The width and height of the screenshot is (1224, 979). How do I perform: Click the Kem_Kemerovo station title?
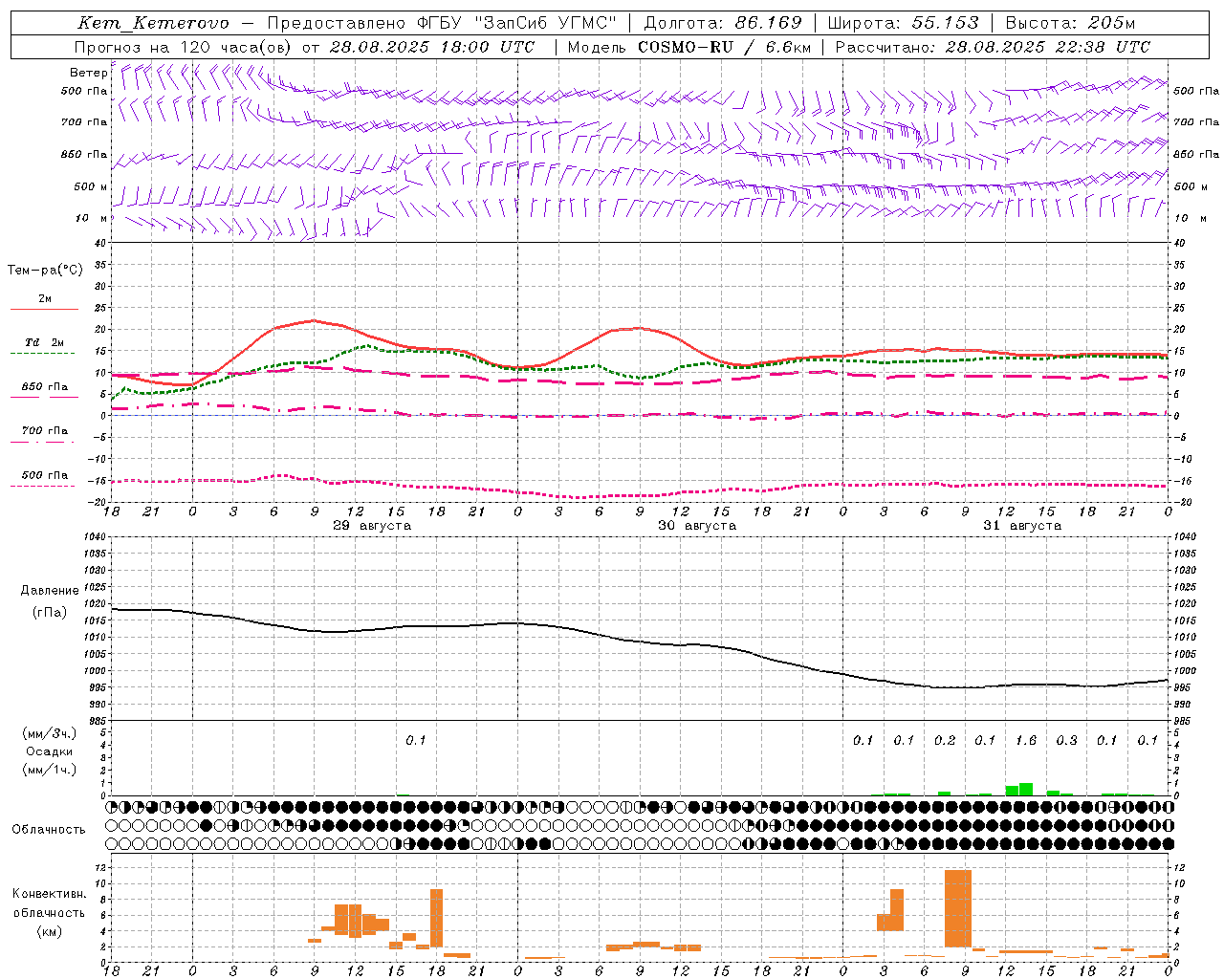pyautogui.click(x=153, y=23)
